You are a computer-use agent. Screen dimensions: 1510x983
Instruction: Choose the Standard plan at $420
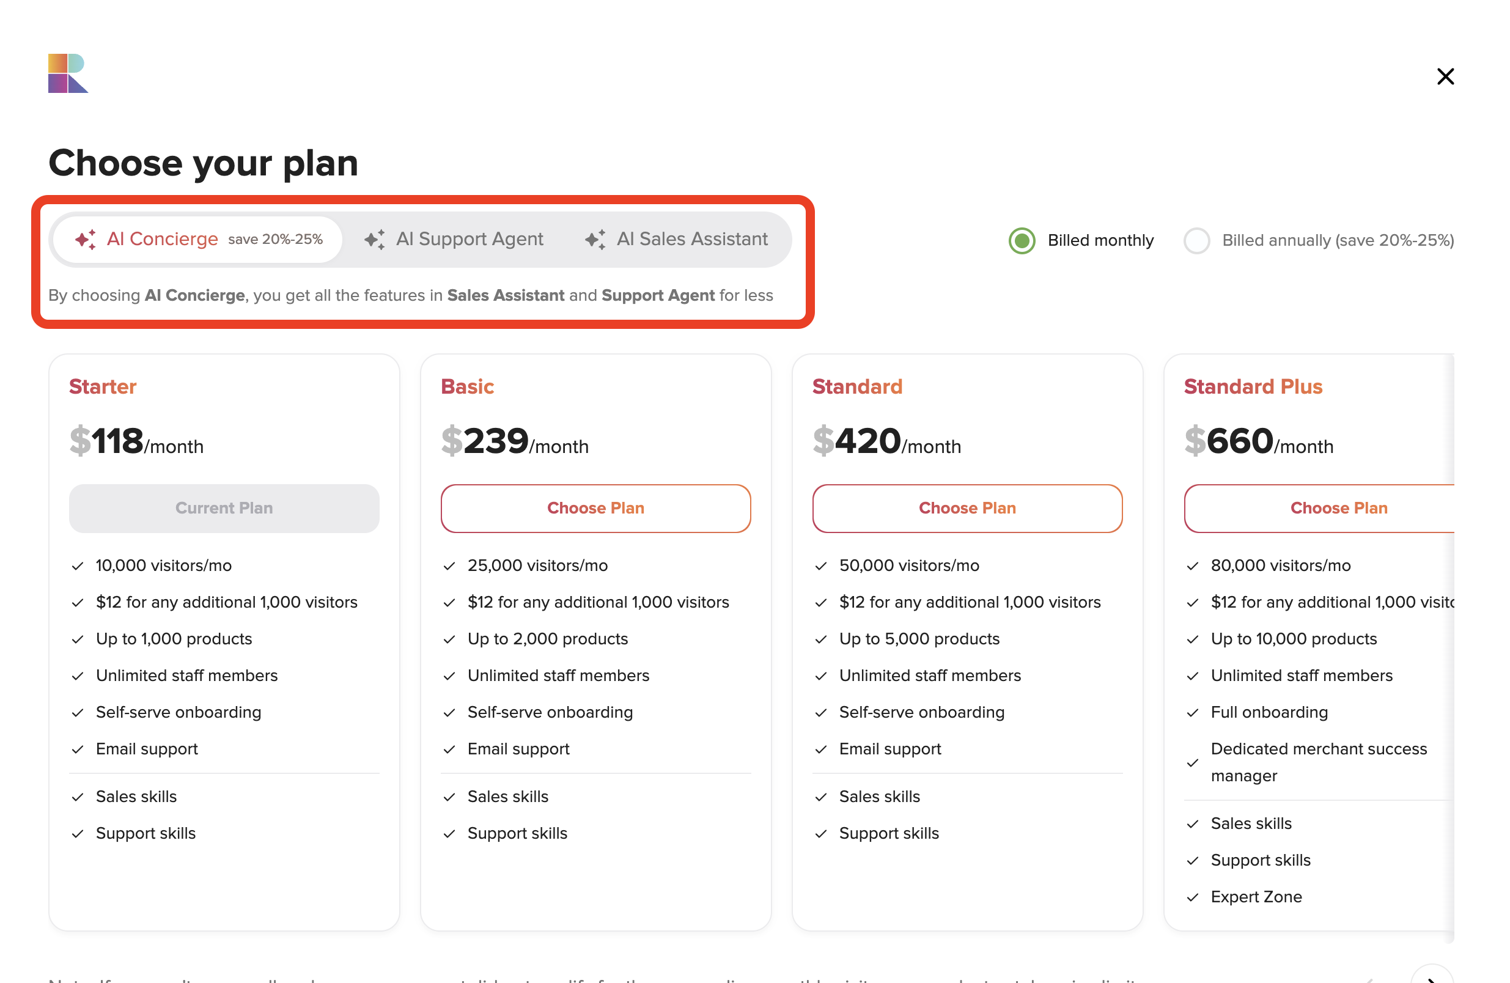967,509
